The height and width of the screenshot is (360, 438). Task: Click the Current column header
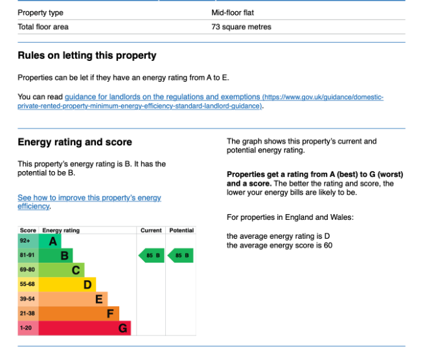151,230
